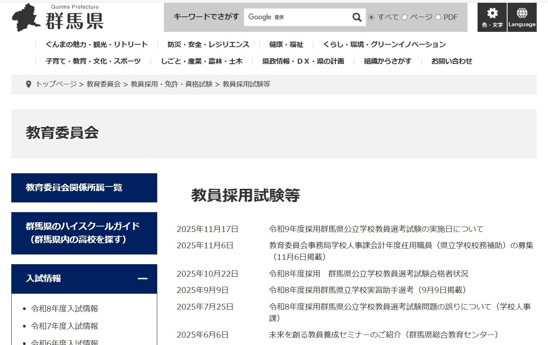Open 令和6年度入試情報 sidebar link
The width and height of the screenshot is (548, 345).
(x=65, y=342)
